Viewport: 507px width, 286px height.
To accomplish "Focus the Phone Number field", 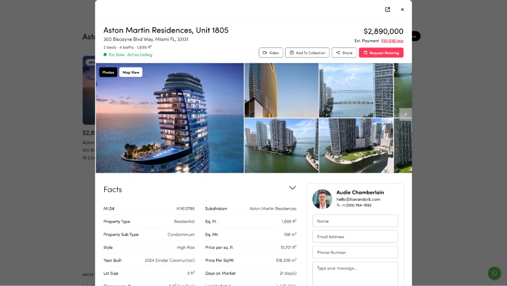I will [355, 252].
